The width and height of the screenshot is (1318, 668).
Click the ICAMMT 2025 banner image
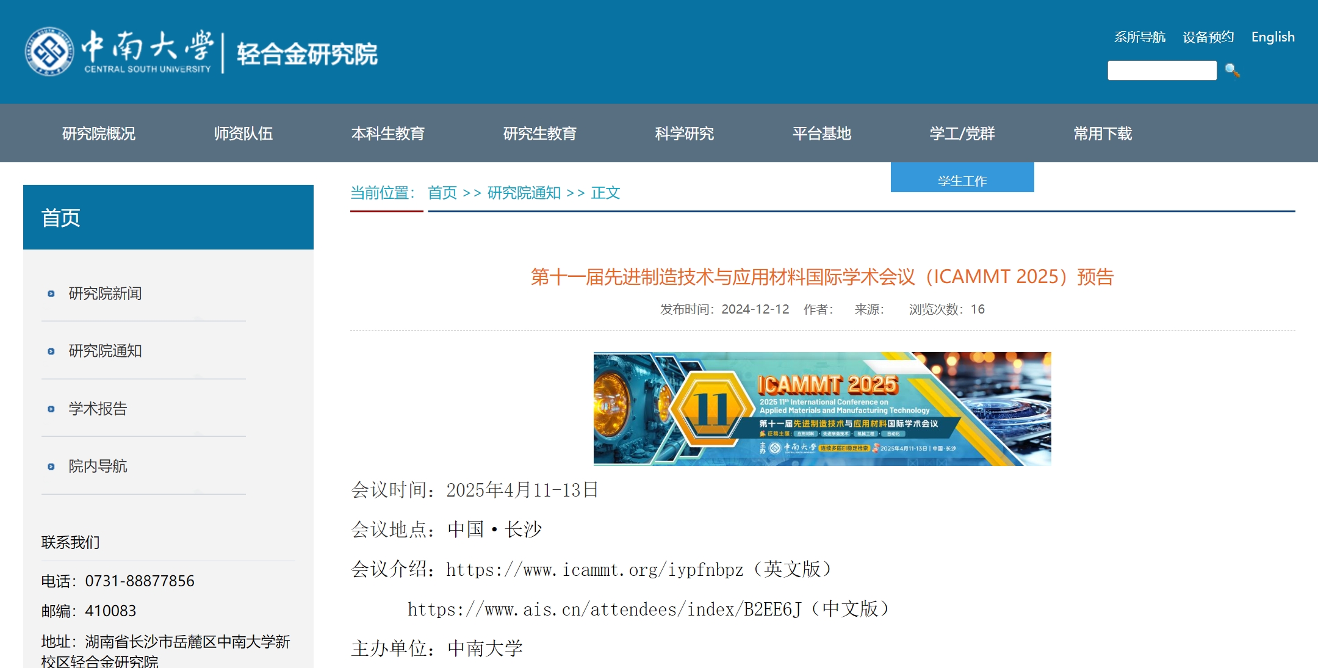click(x=822, y=409)
